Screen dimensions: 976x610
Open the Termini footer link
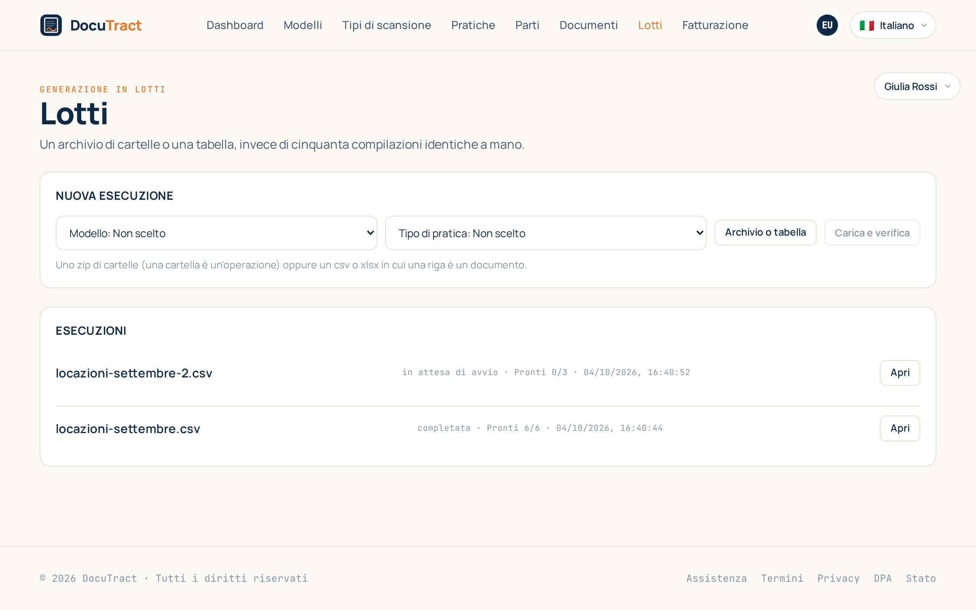[782, 578]
